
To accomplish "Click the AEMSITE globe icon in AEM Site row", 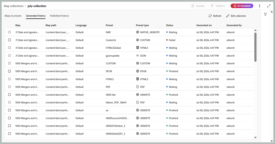I will click(137, 95).
